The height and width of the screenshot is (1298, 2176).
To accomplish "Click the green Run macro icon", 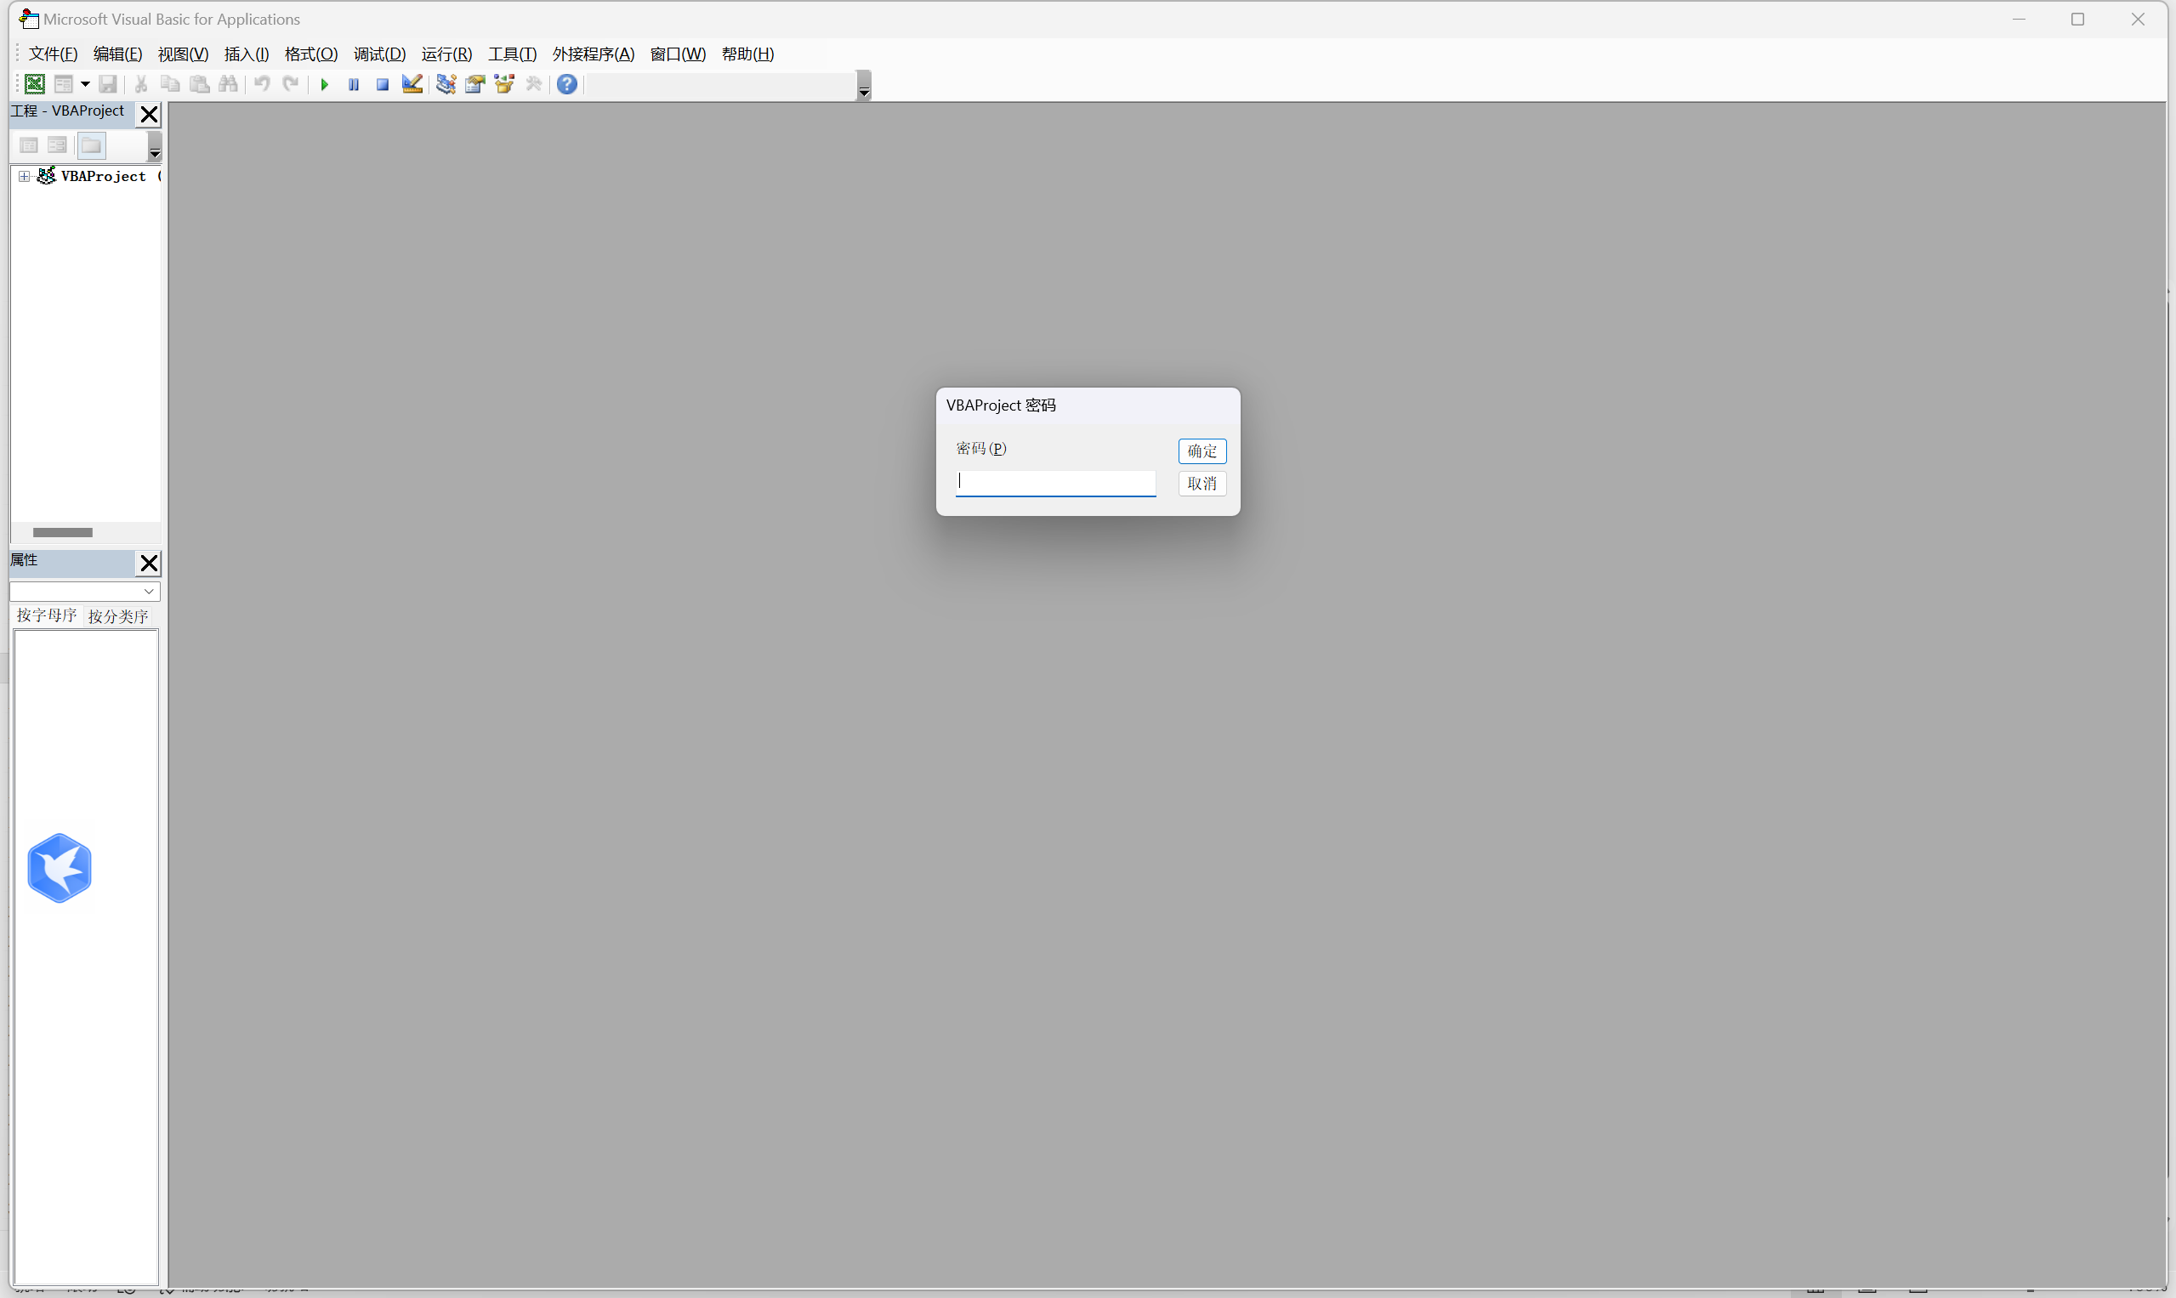I will (325, 85).
